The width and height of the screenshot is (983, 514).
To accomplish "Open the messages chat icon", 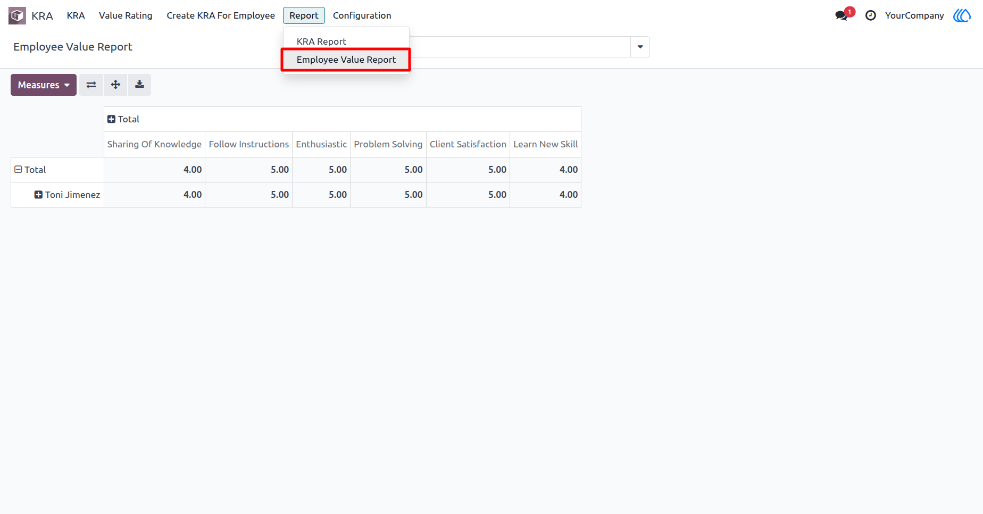I will pos(842,15).
